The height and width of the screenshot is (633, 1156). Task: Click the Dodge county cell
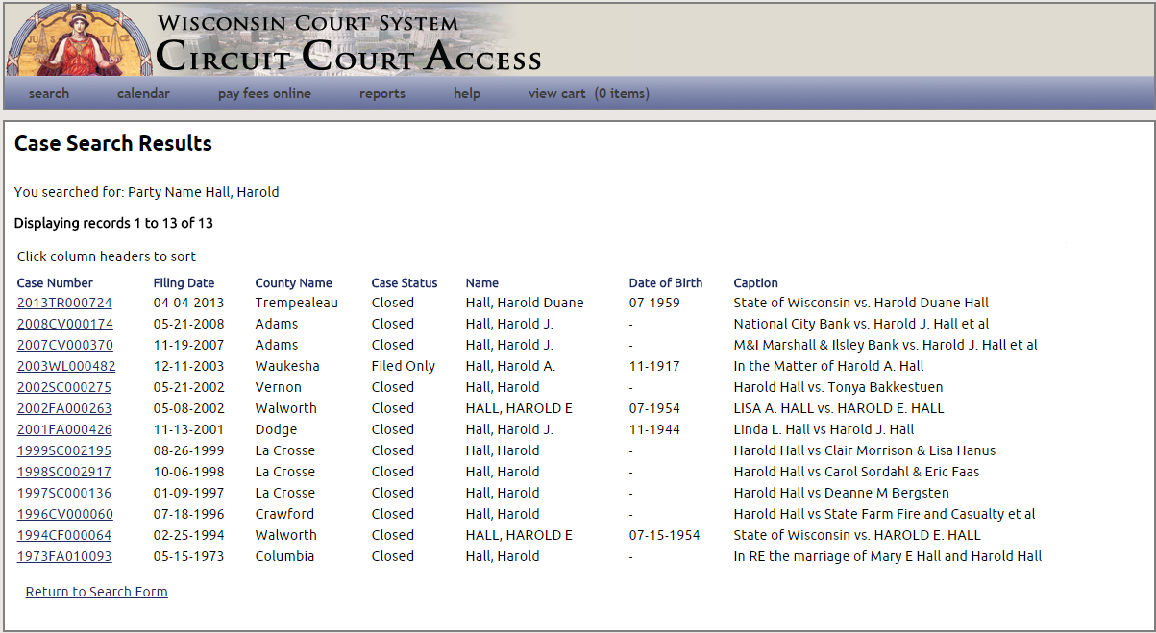[276, 429]
